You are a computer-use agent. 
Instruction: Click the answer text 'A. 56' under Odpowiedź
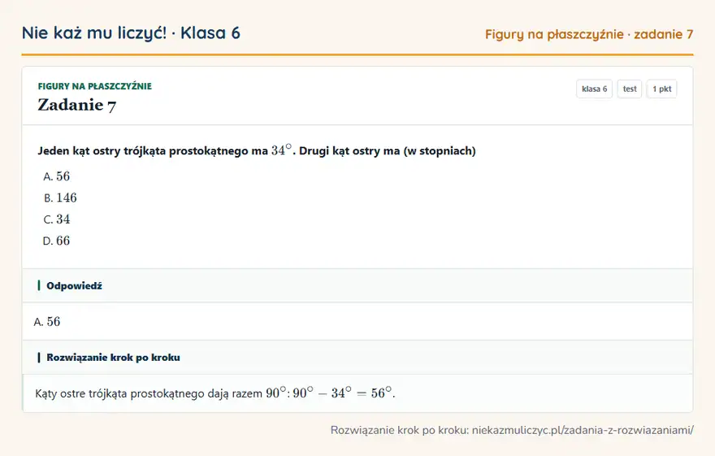[47, 322]
